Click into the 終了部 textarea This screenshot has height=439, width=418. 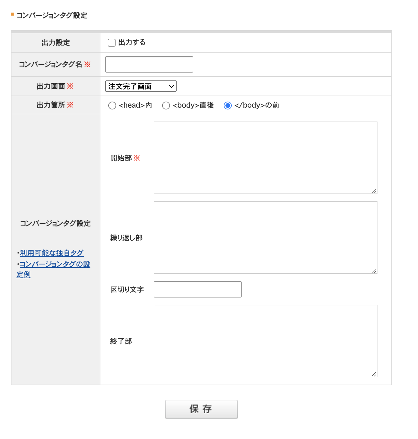pos(265,341)
